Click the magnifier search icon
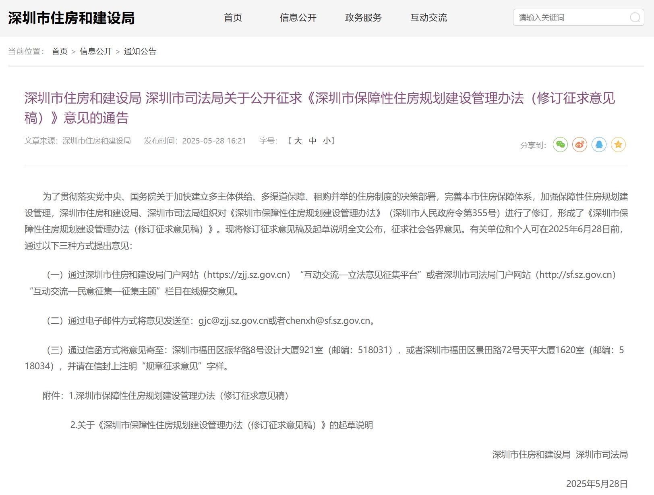This screenshot has width=654, height=495. click(635, 17)
